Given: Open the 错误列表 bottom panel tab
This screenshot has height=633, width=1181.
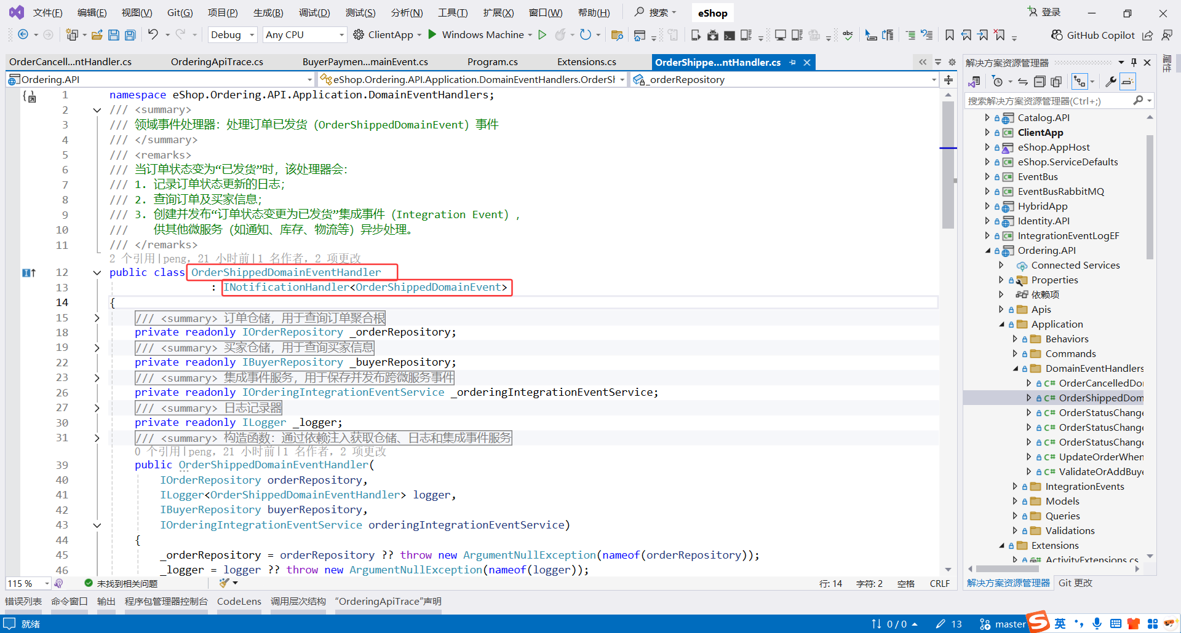Looking at the screenshot, I should point(23,602).
